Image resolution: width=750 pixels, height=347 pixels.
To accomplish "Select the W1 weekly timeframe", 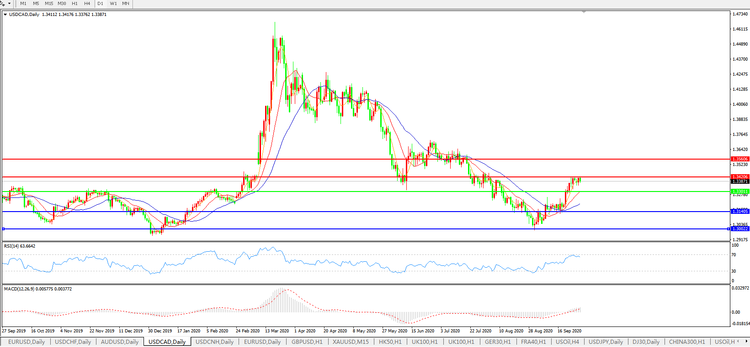I will 113,4.
